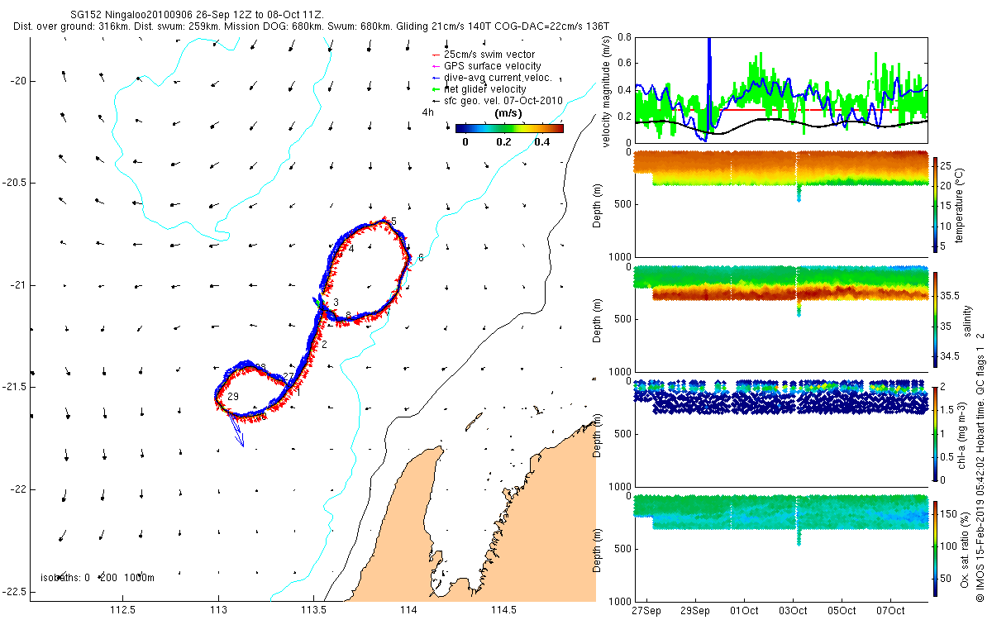Click the '0.2' tick under the velocity color bar

pos(504,142)
